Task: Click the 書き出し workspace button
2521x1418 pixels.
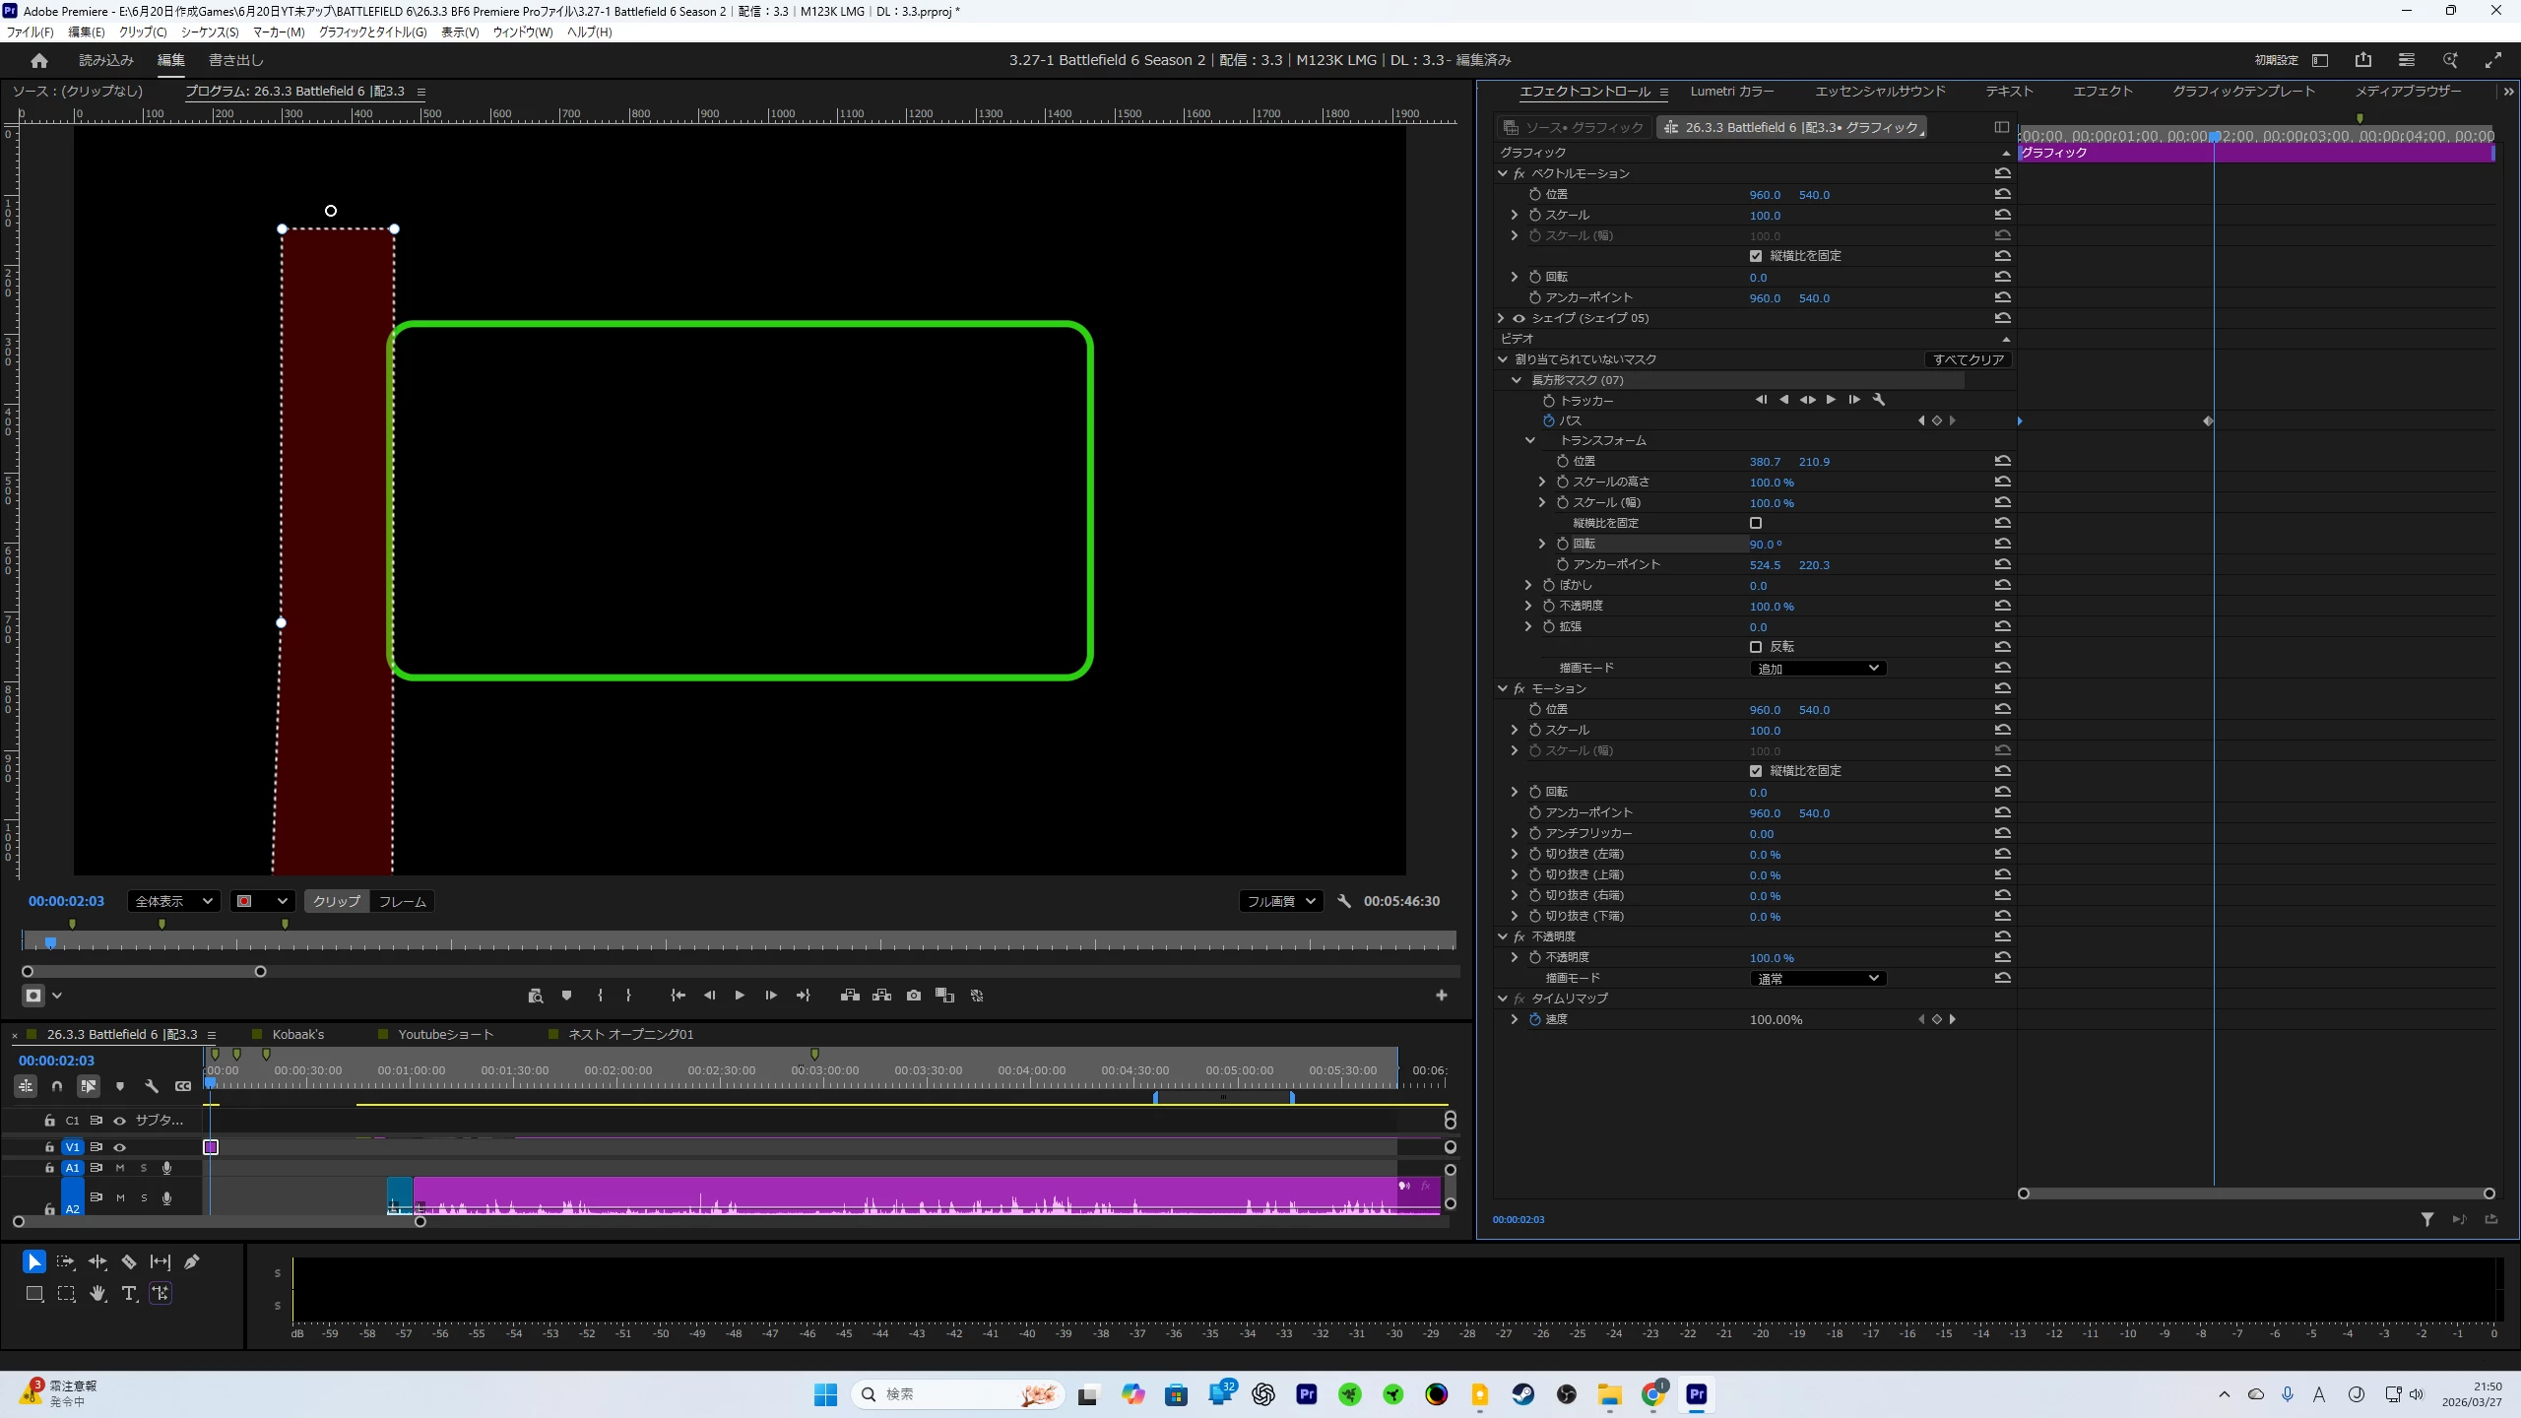Action: [x=235, y=60]
